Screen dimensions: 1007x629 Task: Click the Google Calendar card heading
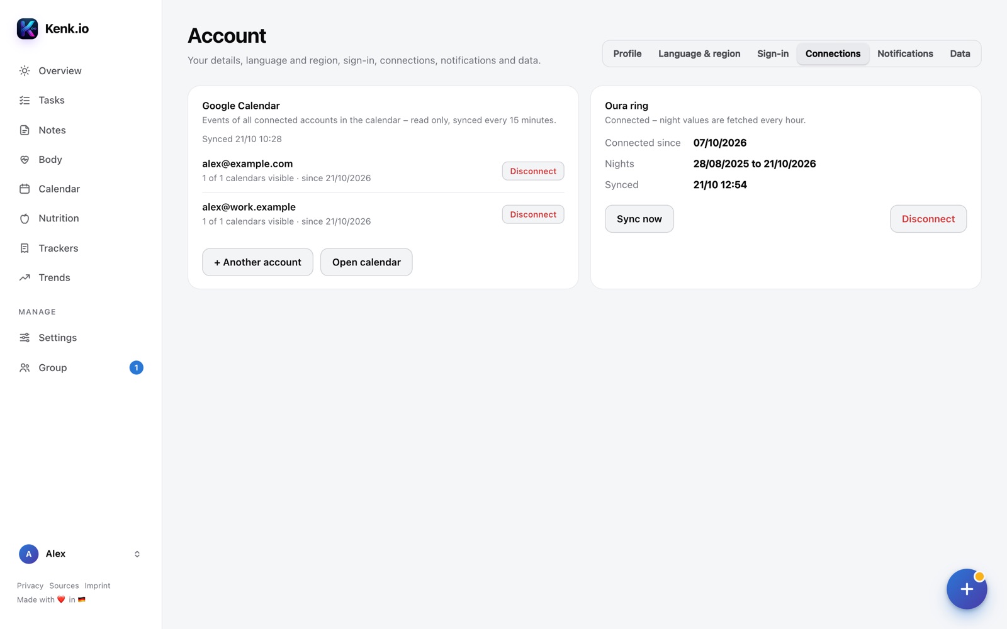(241, 106)
